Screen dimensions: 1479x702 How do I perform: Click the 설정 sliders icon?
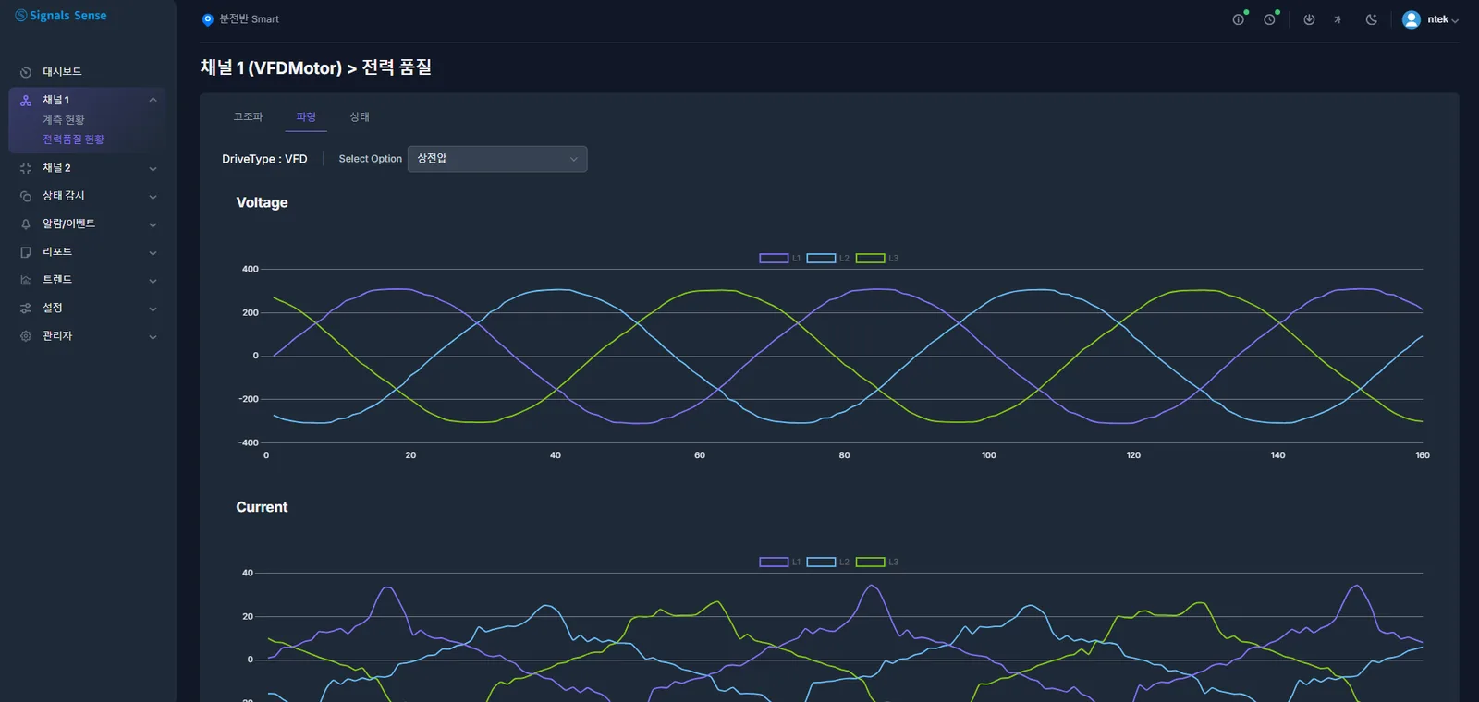tap(26, 309)
